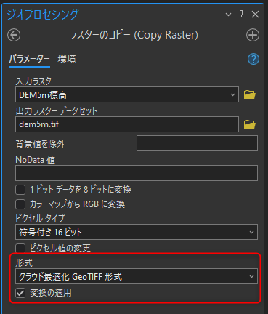
Task: Click the 背景値を除外 input box
Action: [197, 143]
